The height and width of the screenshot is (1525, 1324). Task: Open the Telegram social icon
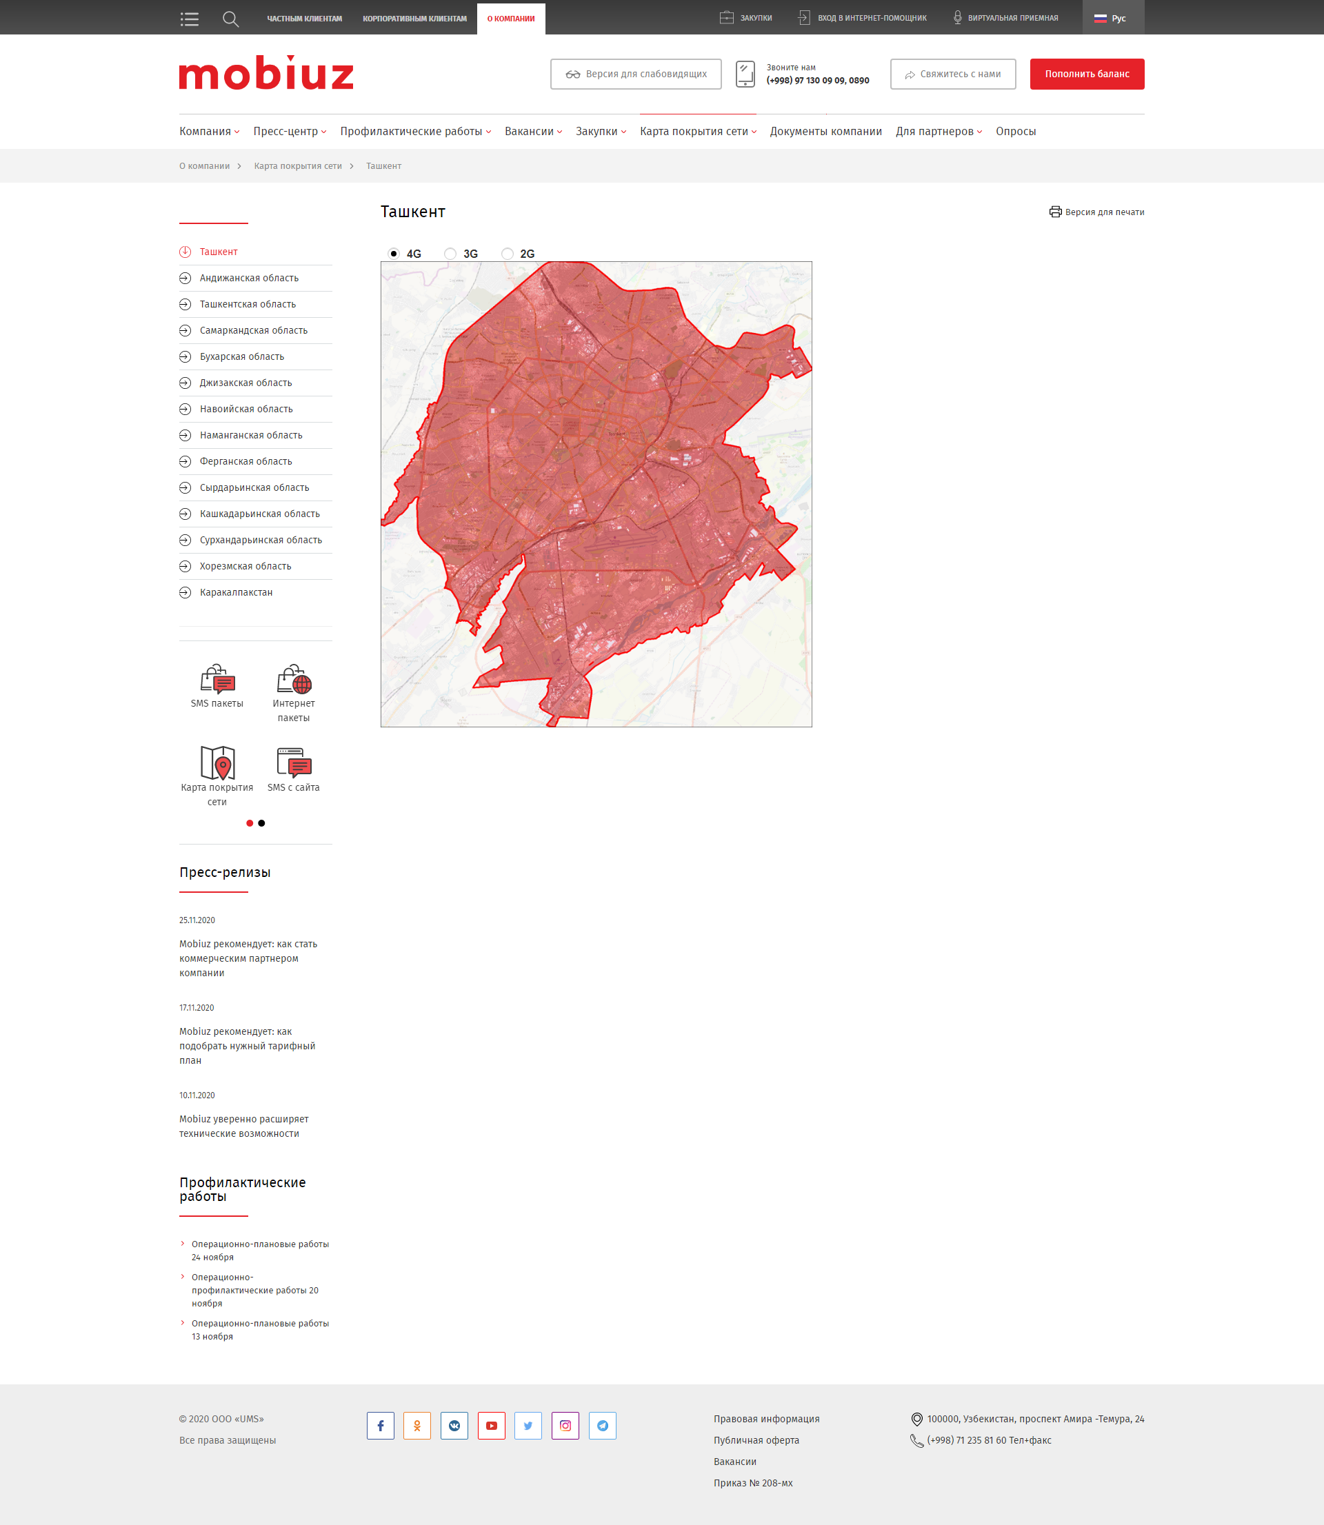coord(602,1425)
